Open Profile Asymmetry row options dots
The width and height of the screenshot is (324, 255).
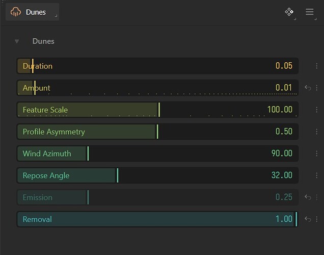(x=316, y=132)
